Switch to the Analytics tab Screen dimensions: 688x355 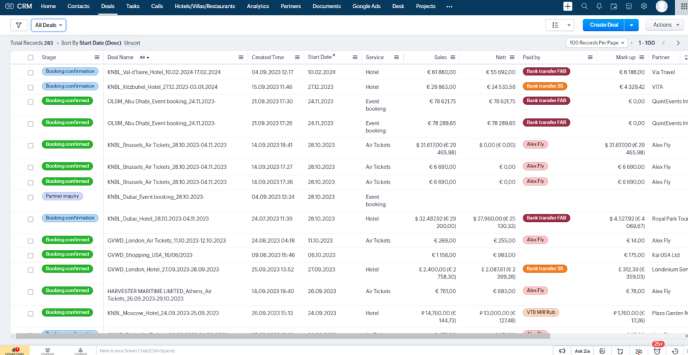[257, 6]
